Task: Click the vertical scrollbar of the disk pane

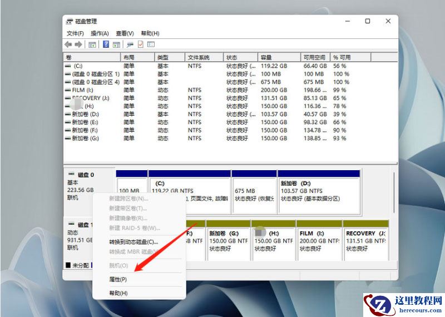Action: point(394,192)
